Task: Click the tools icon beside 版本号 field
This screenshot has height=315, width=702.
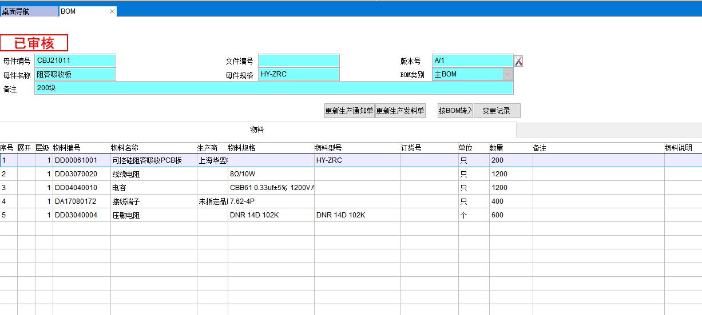Action: coord(518,61)
